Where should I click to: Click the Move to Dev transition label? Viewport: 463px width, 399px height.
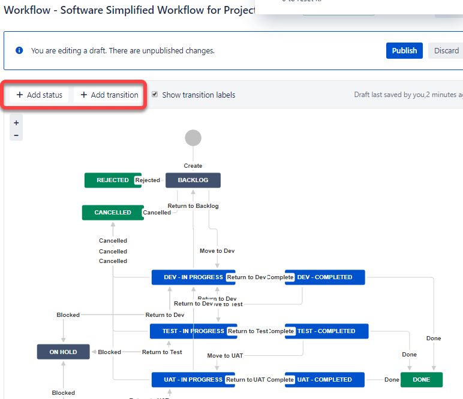(217, 250)
